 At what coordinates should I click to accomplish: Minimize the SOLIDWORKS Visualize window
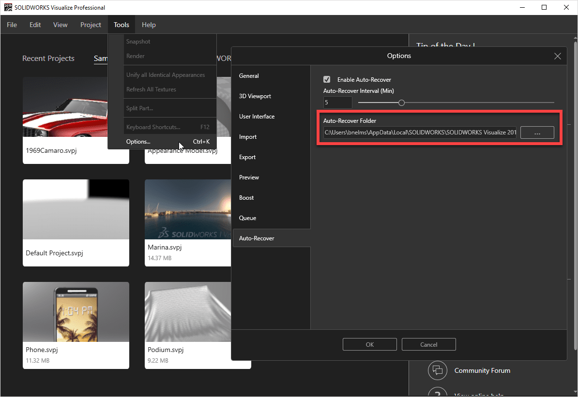522,7
